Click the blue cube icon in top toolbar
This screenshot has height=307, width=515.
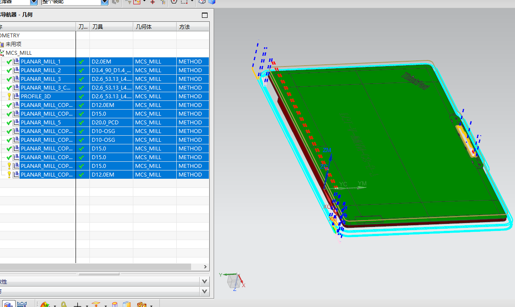coord(212,2)
